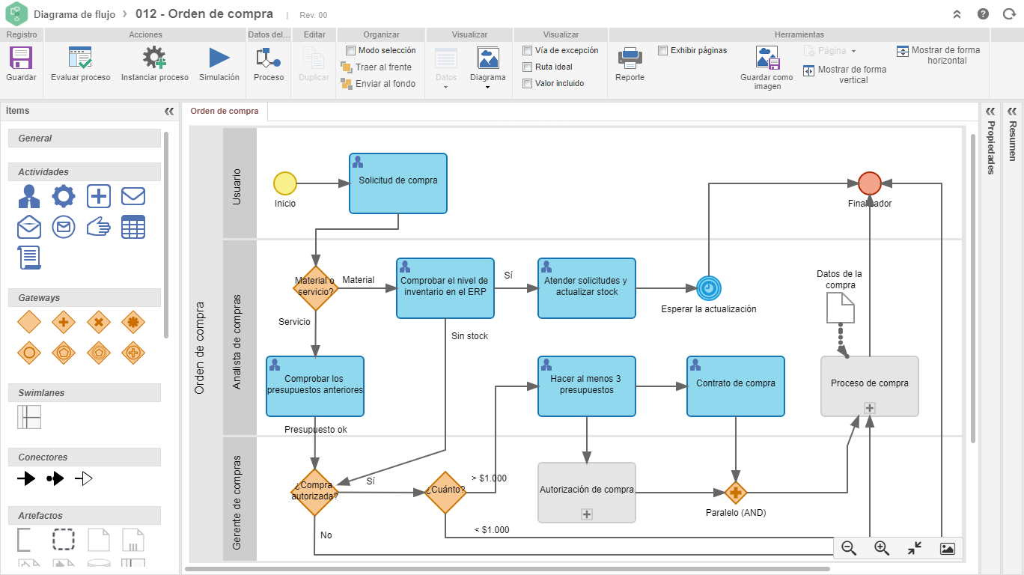Click the zoom out magnifier icon
This screenshot has width=1024, height=575.
pyautogui.click(x=849, y=548)
